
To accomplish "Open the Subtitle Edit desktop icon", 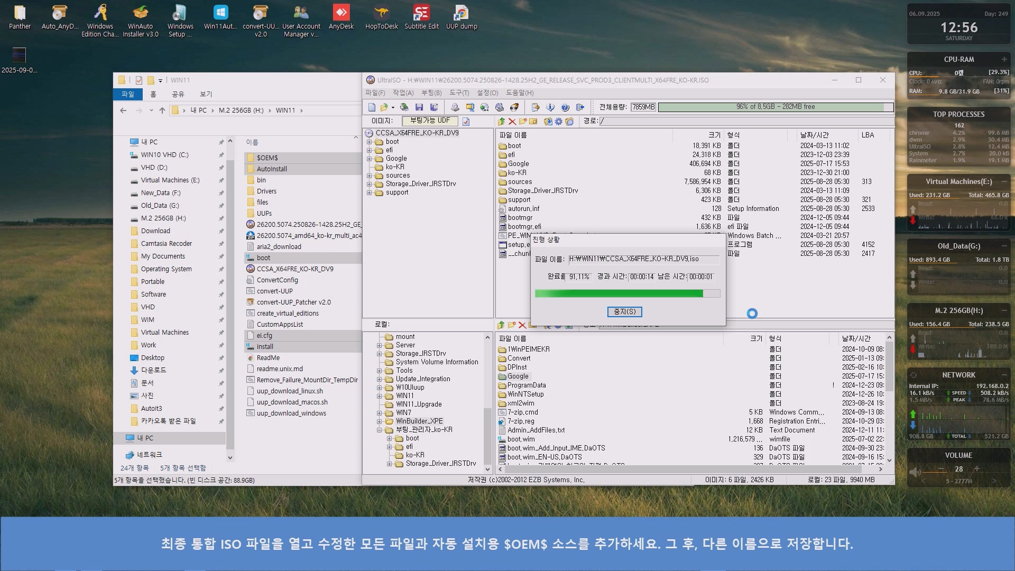I will (421, 17).
